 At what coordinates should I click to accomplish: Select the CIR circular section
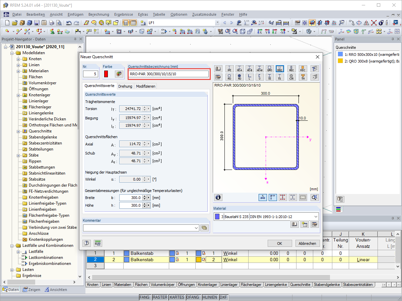[x=291, y=77]
